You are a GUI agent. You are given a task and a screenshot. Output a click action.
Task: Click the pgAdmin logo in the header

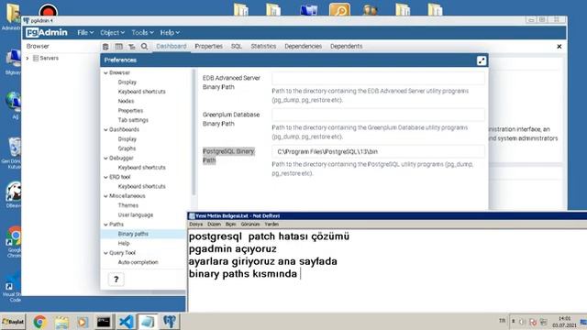click(47, 33)
